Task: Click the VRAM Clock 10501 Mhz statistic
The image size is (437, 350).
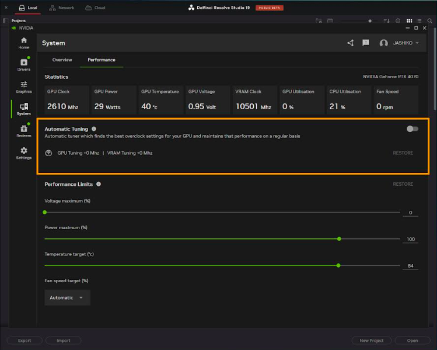Action: click(255, 100)
